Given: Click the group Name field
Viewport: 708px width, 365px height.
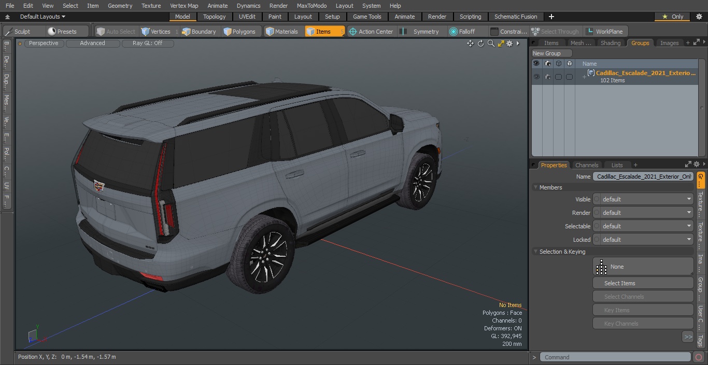Looking at the screenshot, I should click(643, 177).
